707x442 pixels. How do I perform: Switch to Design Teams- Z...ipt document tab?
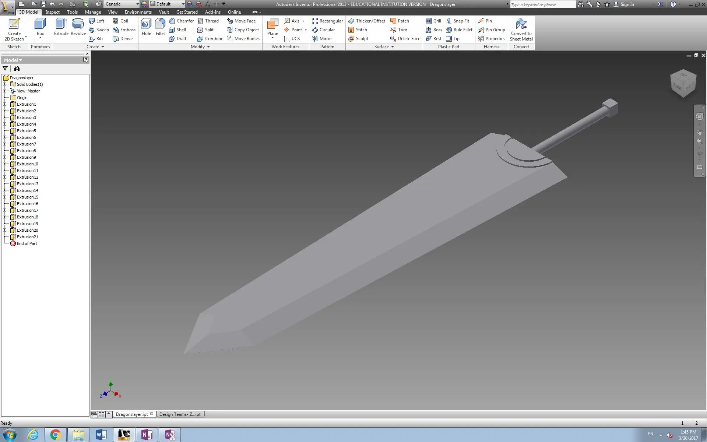pos(180,414)
